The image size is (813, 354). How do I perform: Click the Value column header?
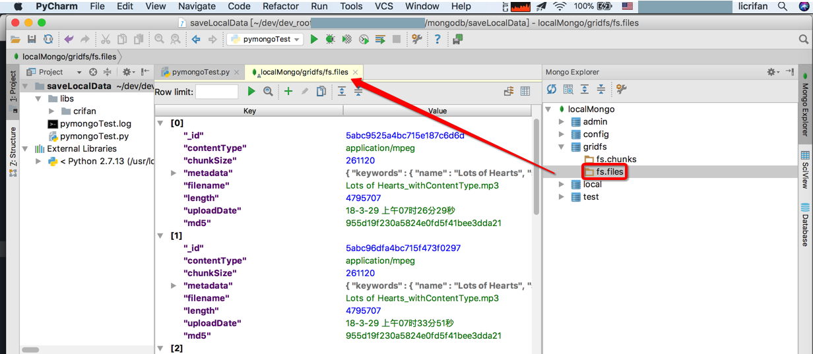437,111
